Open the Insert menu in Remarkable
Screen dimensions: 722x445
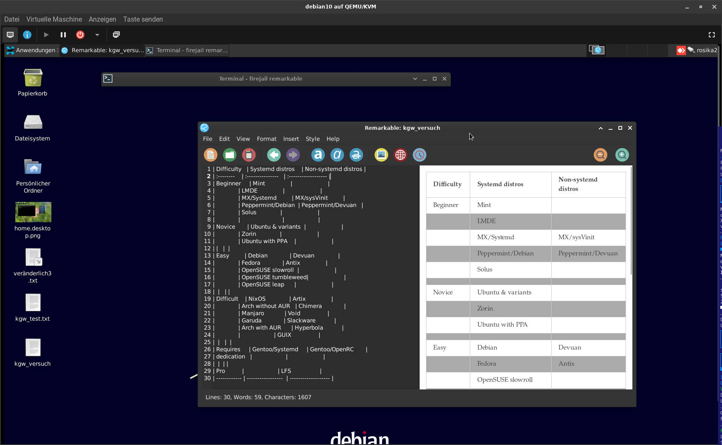291,139
